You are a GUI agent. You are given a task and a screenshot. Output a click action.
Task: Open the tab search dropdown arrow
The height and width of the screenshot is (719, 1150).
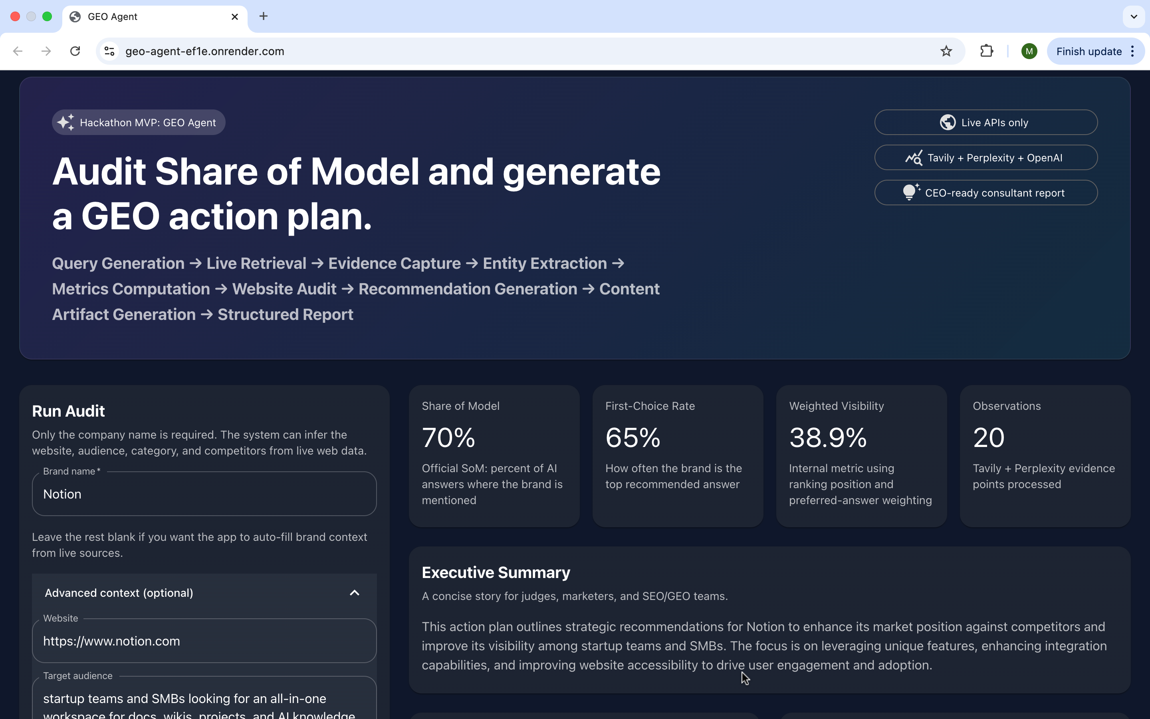click(1134, 17)
